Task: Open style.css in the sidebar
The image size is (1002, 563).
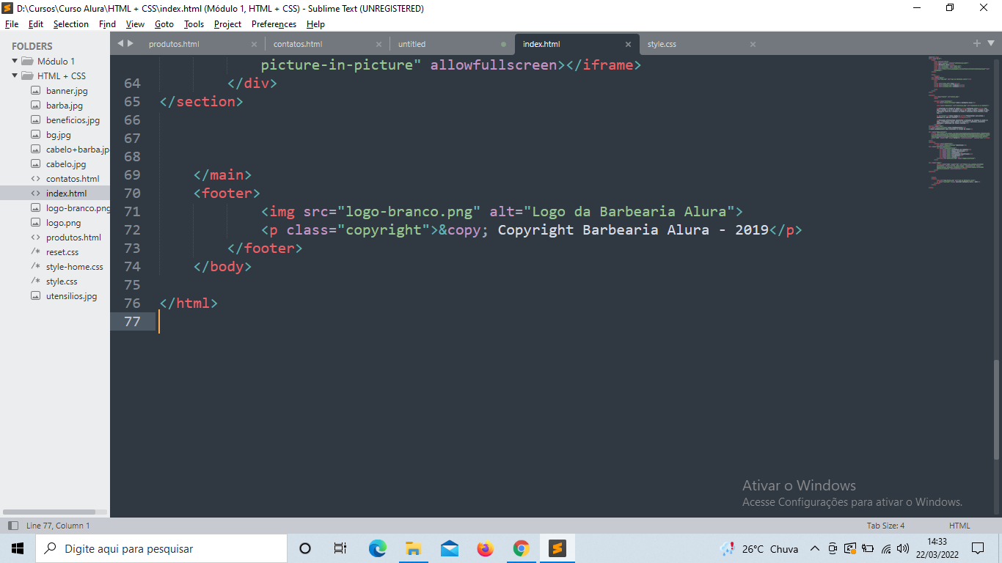Action: point(62,281)
